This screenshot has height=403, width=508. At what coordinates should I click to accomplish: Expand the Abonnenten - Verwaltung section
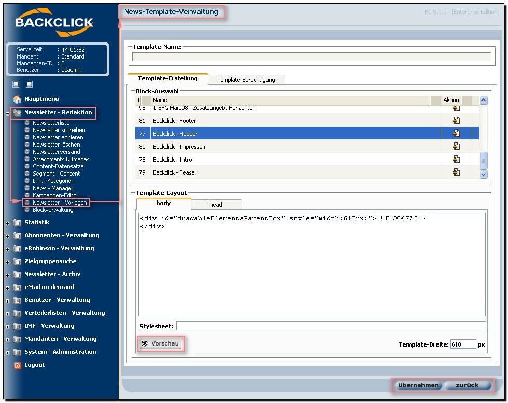pos(8,236)
